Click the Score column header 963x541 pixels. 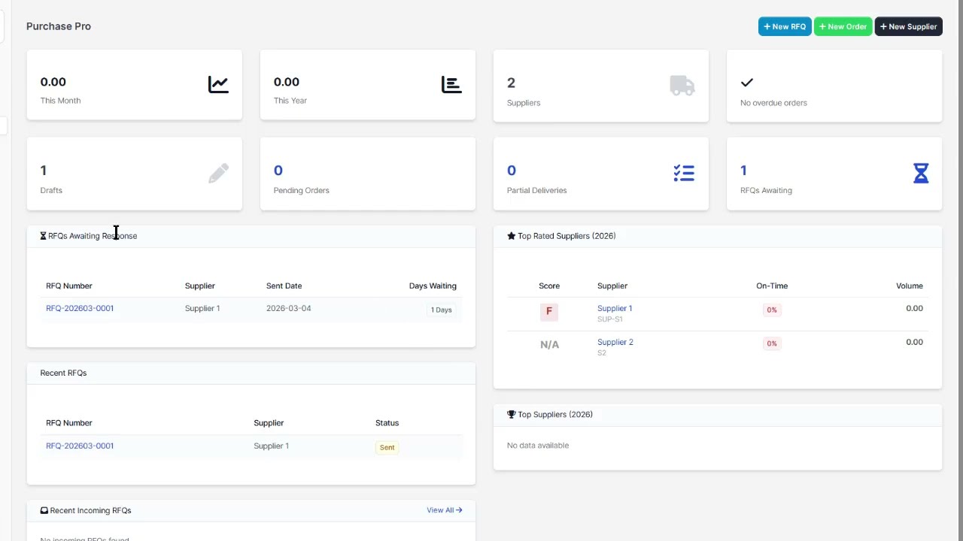click(x=549, y=286)
